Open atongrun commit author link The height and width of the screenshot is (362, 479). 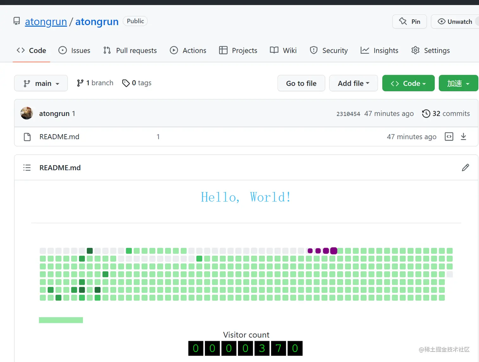click(x=54, y=114)
